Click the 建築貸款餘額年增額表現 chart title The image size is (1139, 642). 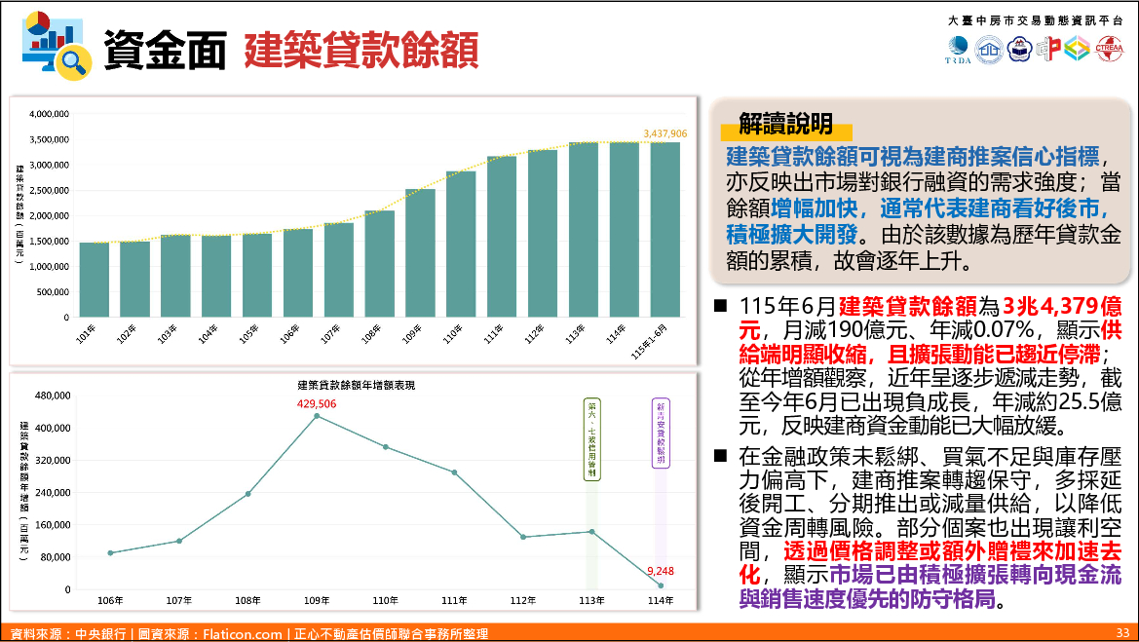pyautogui.click(x=356, y=385)
